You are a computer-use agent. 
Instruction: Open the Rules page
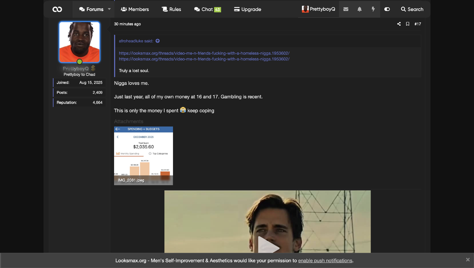tap(171, 9)
